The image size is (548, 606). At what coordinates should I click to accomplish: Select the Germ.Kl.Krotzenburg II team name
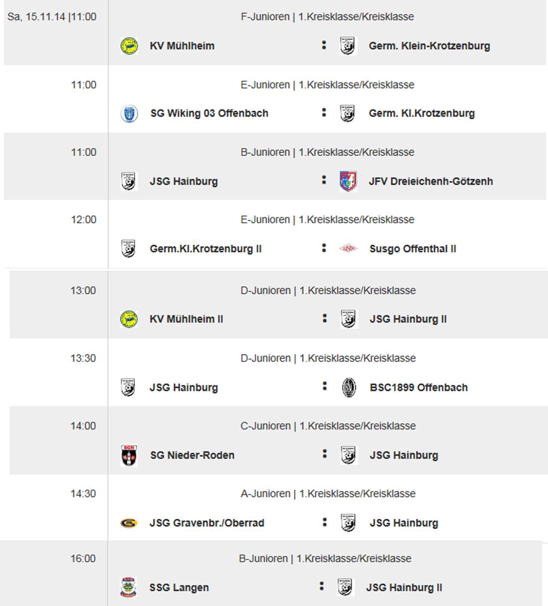(x=205, y=249)
